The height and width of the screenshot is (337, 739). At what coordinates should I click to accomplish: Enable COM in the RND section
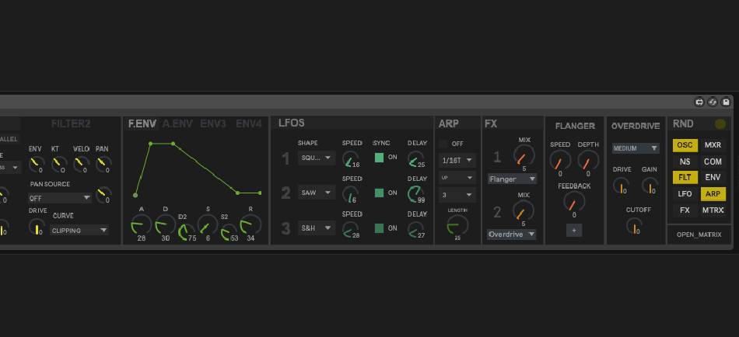tap(713, 162)
